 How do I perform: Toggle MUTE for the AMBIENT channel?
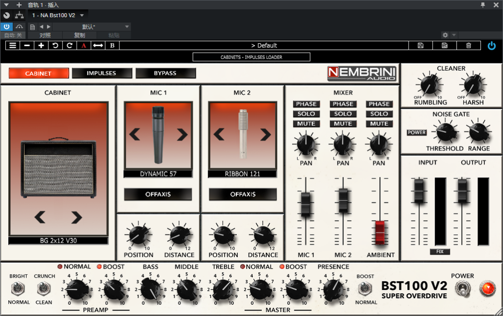(x=379, y=124)
